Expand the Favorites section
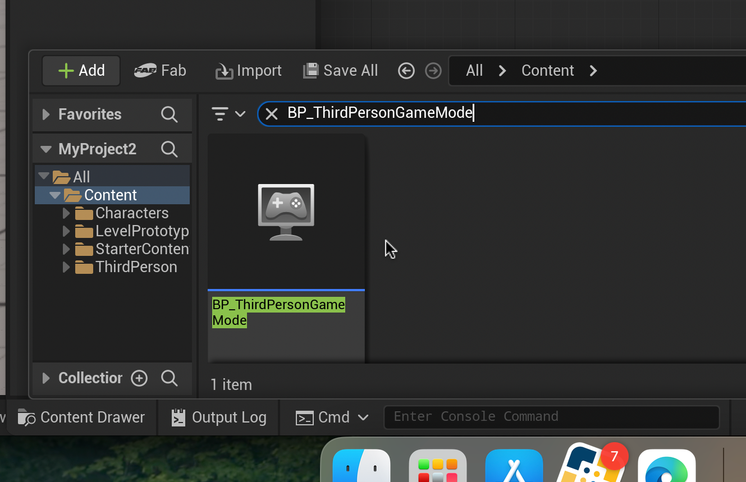 pos(46,114)
